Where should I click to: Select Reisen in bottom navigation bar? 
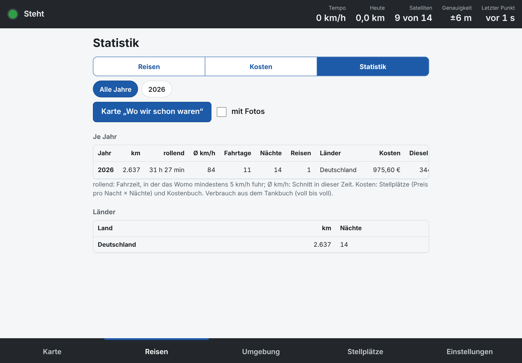(157, 351)
